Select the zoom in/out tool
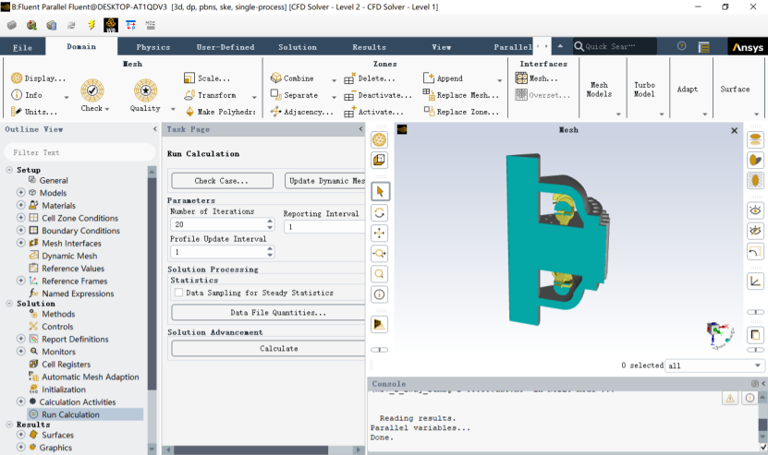Viewport: 768px width, 455px height. click(380, 254)
